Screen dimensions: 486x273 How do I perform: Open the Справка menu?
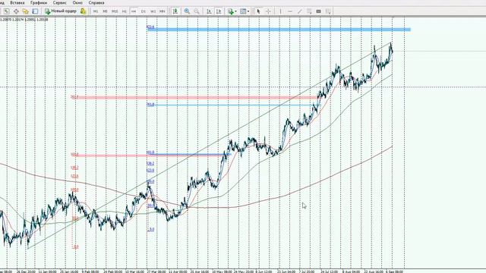(x=96, y=2)
